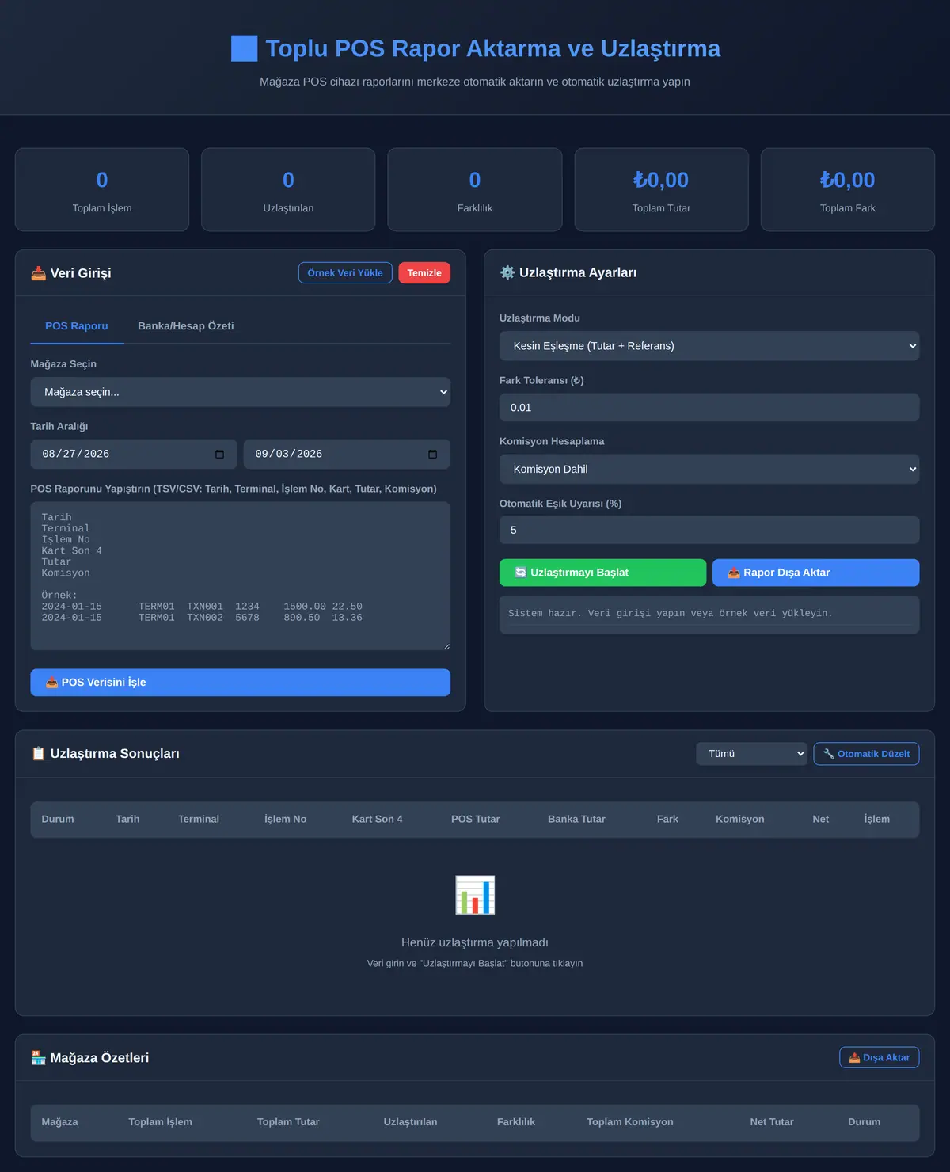950x1172 pixels.
Task: Open the Mağaza seçin store dropdown
Action: click(241, 392)
